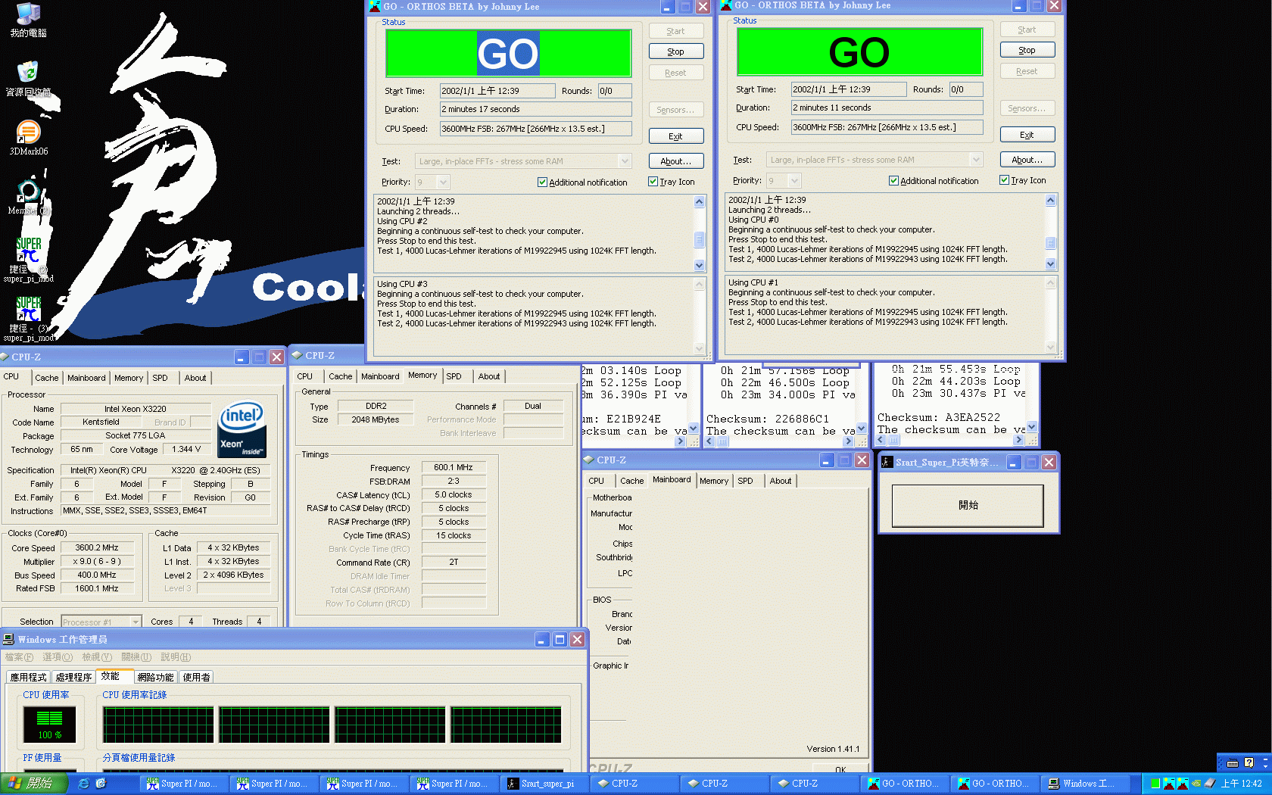Click the system tray clock

[1241, 784]
